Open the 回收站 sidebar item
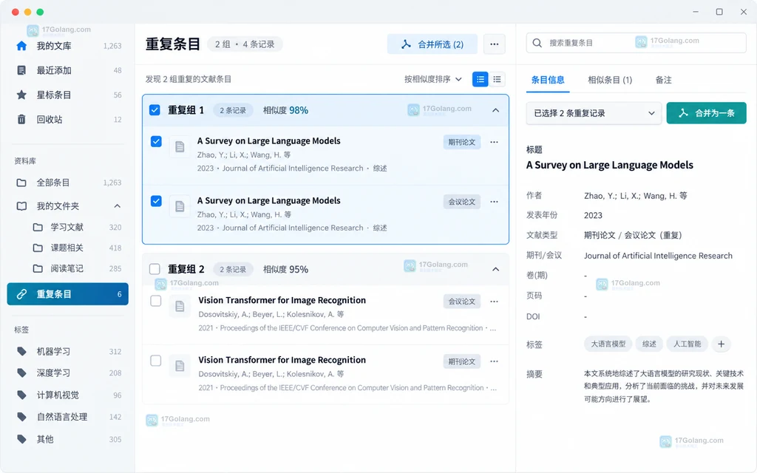 coord(67,119)
